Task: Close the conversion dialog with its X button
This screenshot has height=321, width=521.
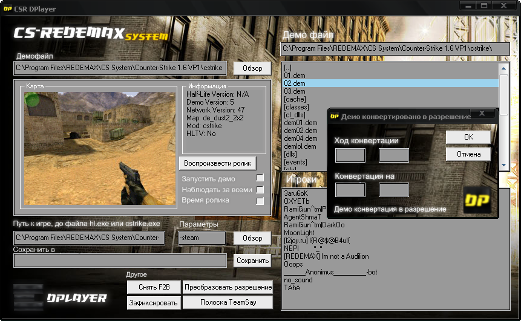Action: [482, 113]
